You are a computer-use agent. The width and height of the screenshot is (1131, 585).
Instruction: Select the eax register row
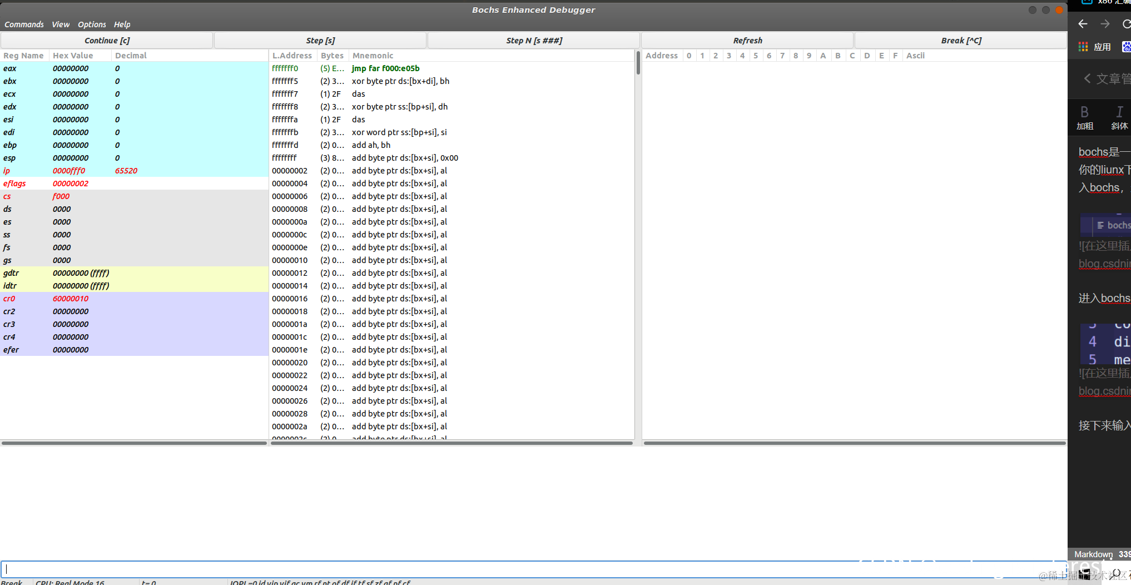coord(134,68)
